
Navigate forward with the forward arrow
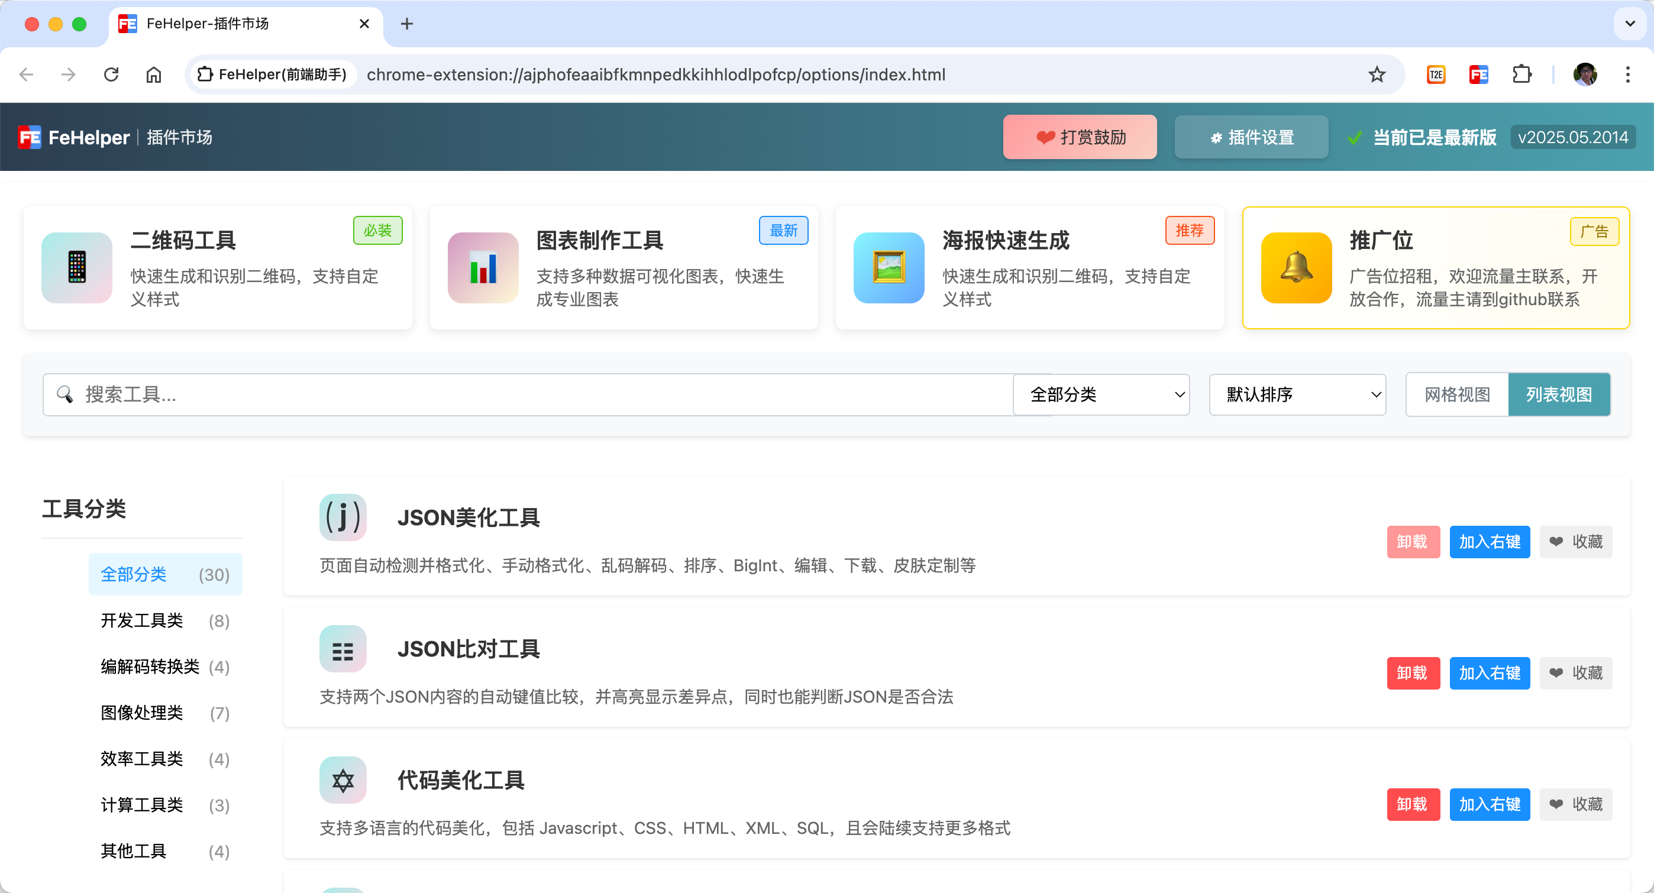click(x=69, y=75)
